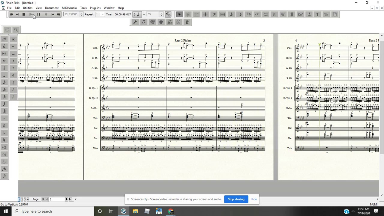Choose the Chord tool labeled CM7
This screenshot has height=216, width=384.
pos(300,14)
